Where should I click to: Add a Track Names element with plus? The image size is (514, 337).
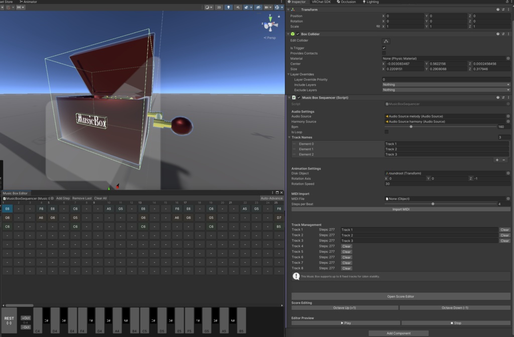pyautogui.click(x=497, y=160)
